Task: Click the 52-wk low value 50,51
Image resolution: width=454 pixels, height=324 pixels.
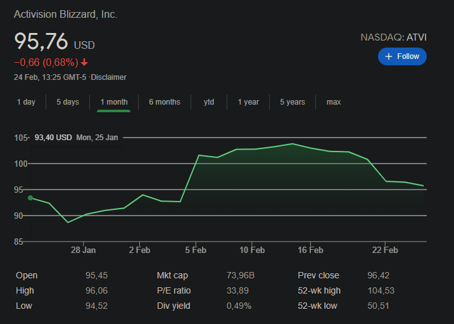Action: coord(378,306)
